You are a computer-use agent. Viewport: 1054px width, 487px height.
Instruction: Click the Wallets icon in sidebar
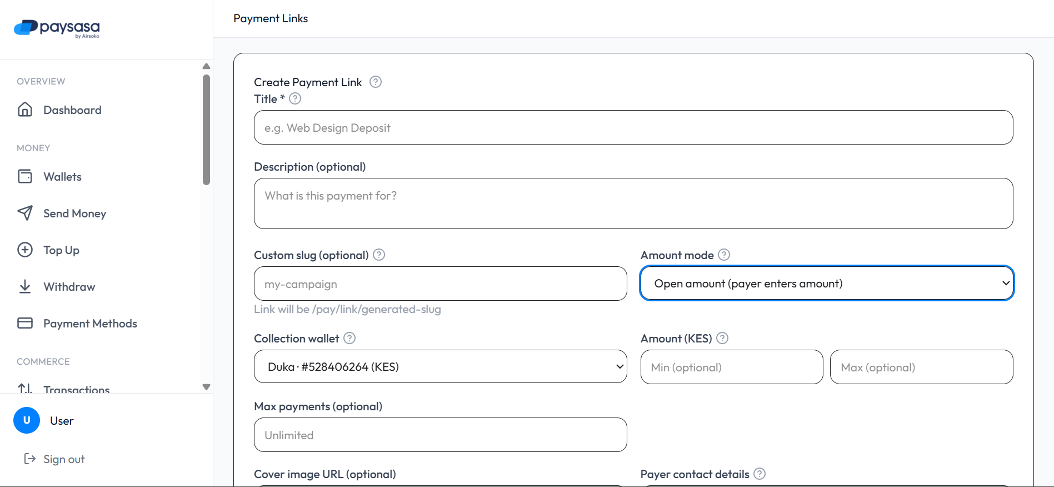25,176
